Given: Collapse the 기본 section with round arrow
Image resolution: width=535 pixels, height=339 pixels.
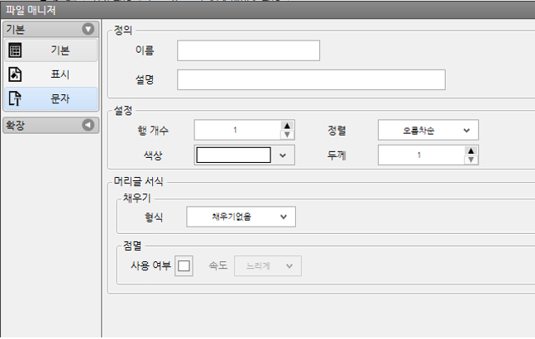Looking at the screenshot, I should coord(88,29).
